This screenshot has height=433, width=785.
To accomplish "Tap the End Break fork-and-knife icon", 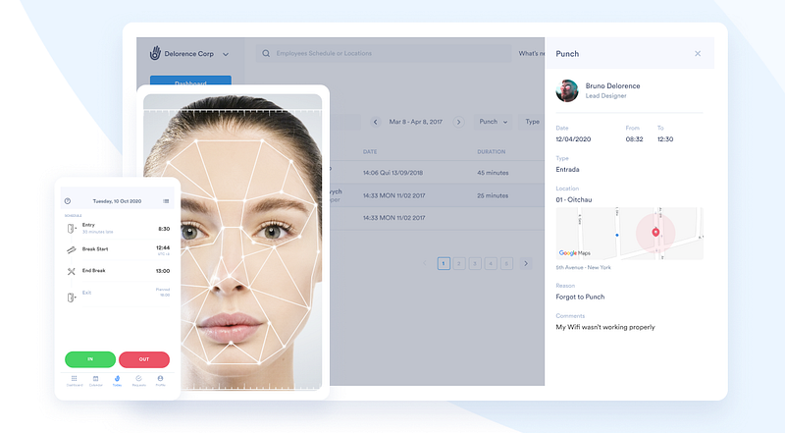I will point(71,271).
